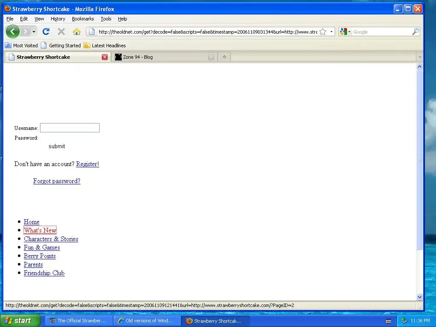The image size is (436, 327).
Task: Open the History menu
Action: click(x=58, y=19)
